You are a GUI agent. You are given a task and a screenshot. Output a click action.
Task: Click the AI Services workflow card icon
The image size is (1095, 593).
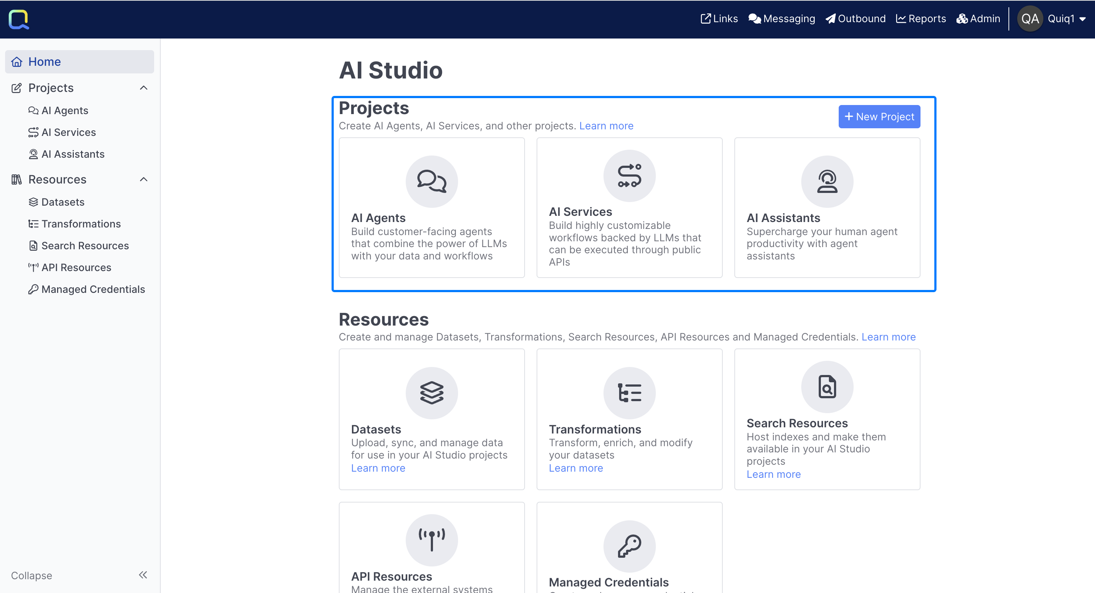click(x=629, y=176)
